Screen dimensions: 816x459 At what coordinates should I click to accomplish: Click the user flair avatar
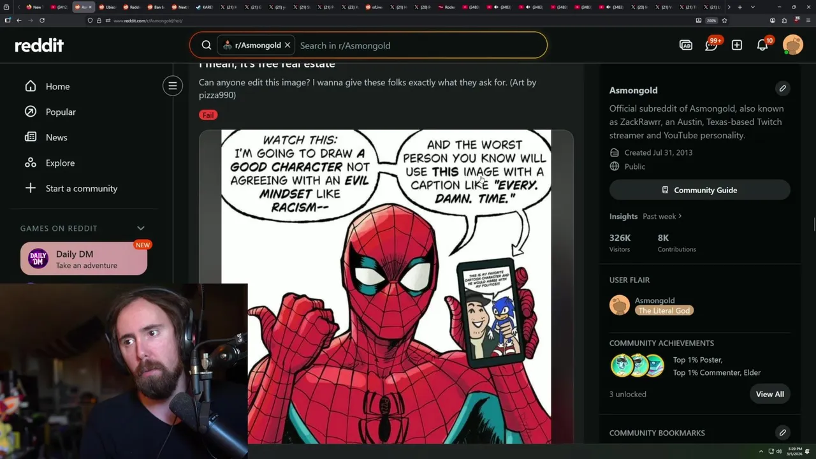[x=620, y=305]
